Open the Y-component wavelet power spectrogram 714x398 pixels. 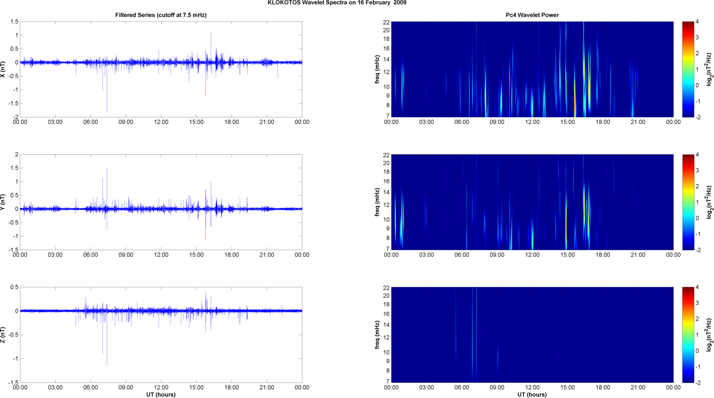(x=532, y=202)
